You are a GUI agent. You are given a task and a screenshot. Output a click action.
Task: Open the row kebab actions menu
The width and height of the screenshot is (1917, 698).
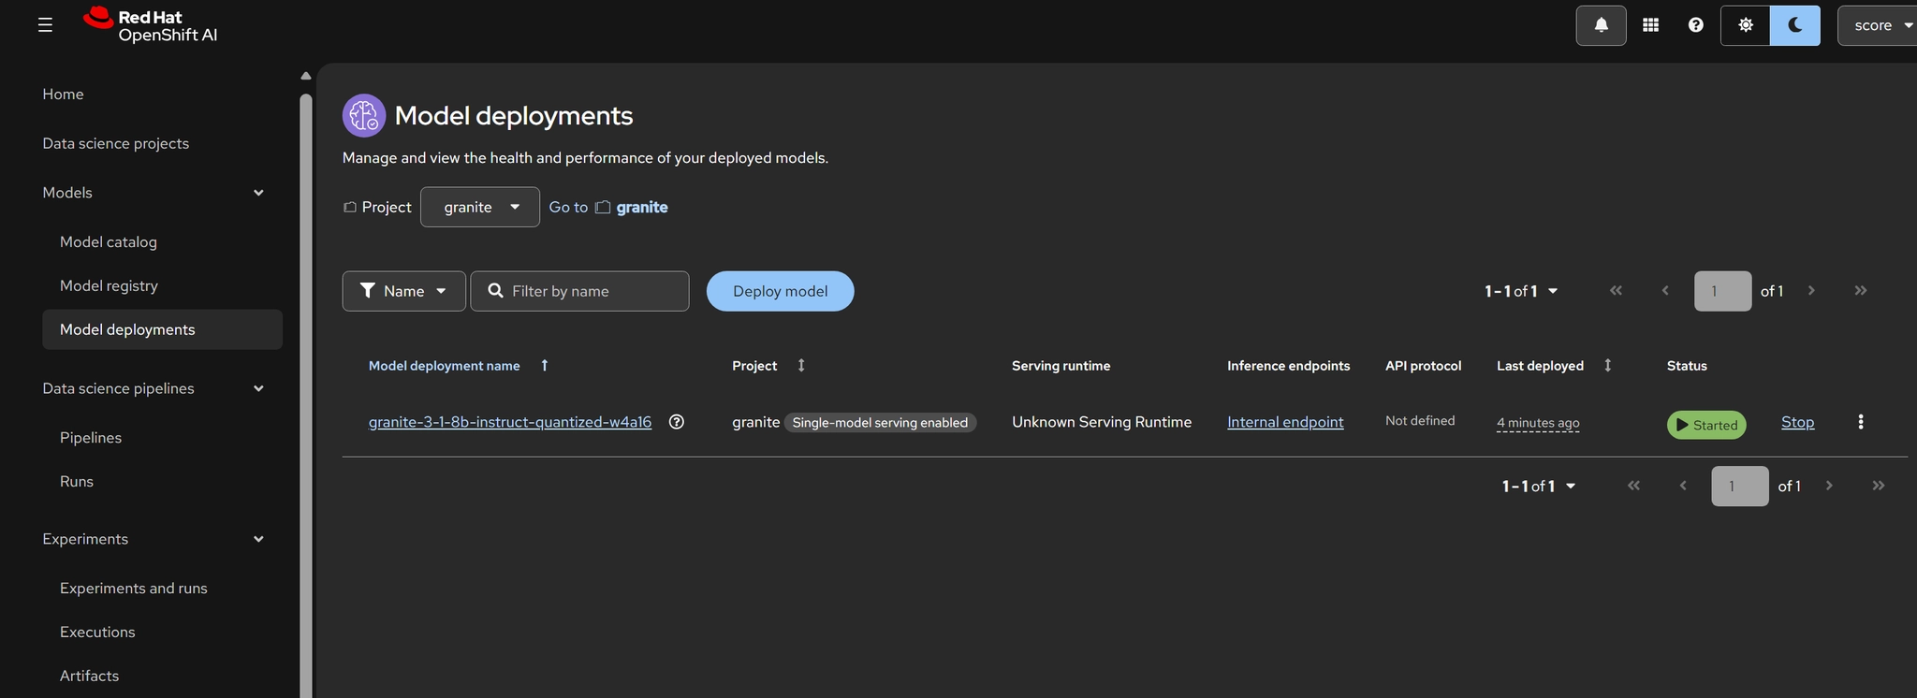pyautogui.click(x=1861, y=422)
